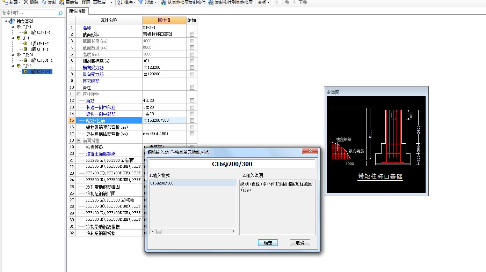Click the gear icon beside (底)DJp01-1
The height and width of the screenshot is (272, 486).
[x=25, y=60]
